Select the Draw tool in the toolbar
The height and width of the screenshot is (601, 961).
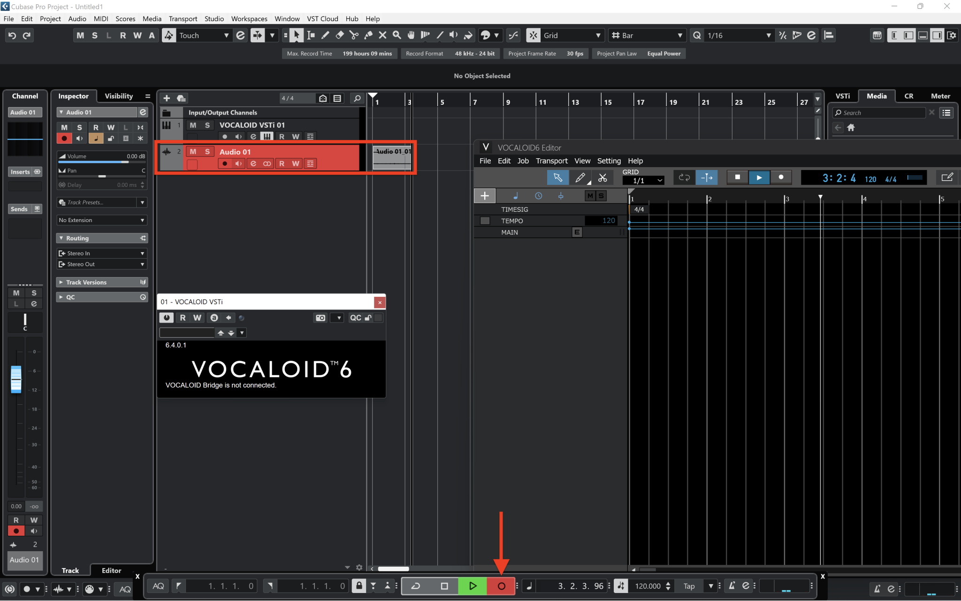point(324,35)
